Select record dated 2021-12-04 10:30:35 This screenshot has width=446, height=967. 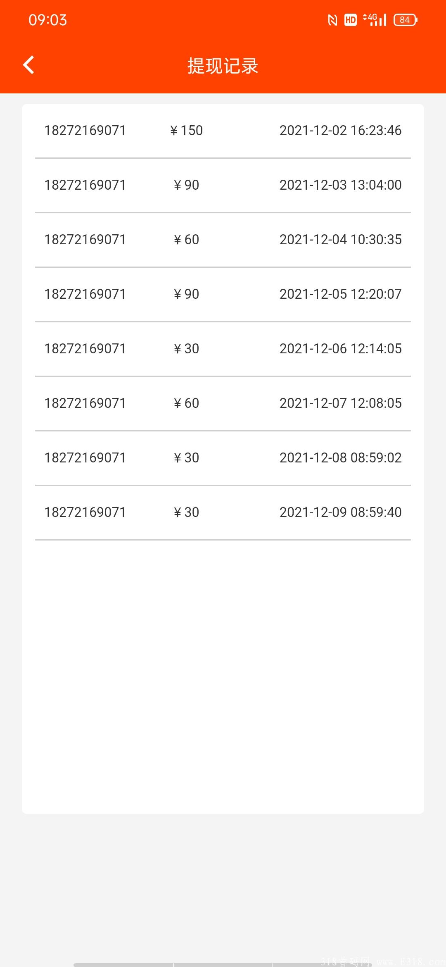pyautogui.click(x=223, y=240)
